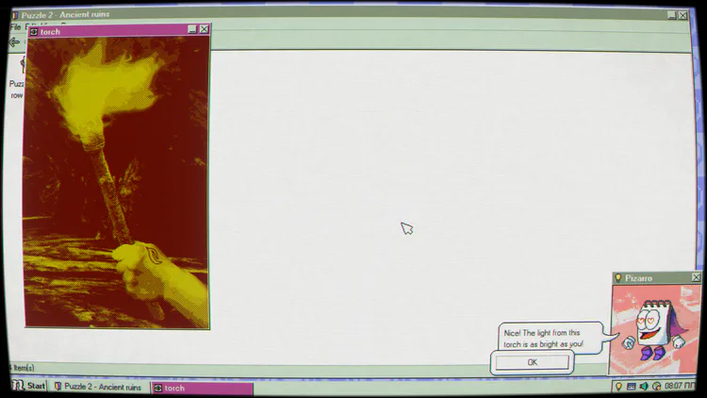Viewport: 707px width, 398px height.
Task: Switch to Puzzle 2 - Ancient ruins taskbar button
Action: click(x=98, y=387)
